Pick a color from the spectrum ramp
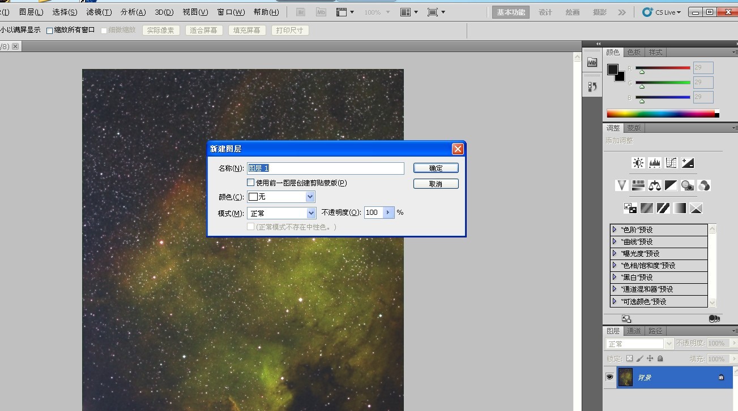738x411 pixels. 663,114
